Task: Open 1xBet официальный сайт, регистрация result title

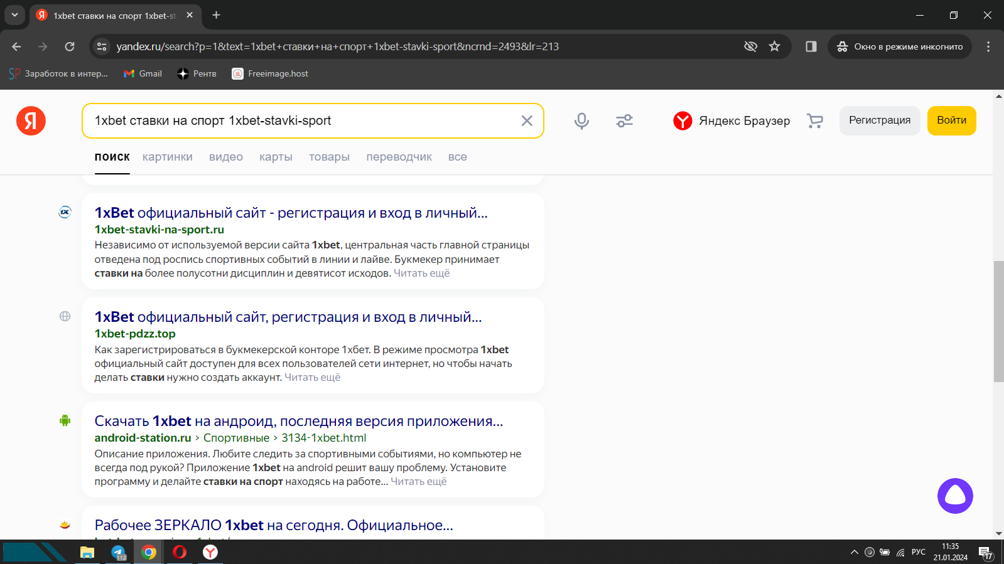Action: pos(288,317)
